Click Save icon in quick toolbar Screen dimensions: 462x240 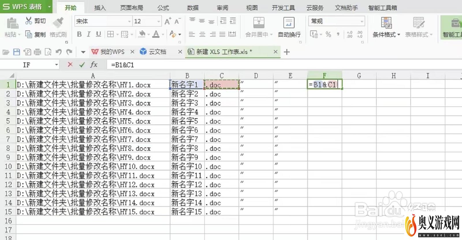click(x=17, y=52)
